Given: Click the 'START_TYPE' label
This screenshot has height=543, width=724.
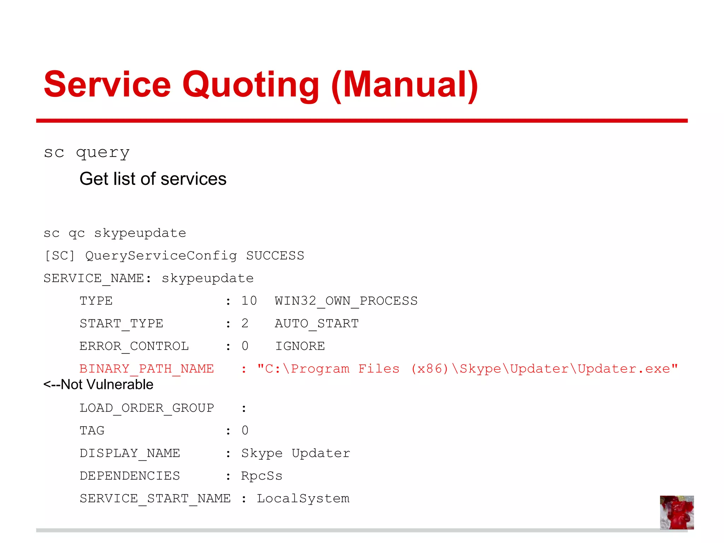Looking at the screenshot, I should coord(121,324).
